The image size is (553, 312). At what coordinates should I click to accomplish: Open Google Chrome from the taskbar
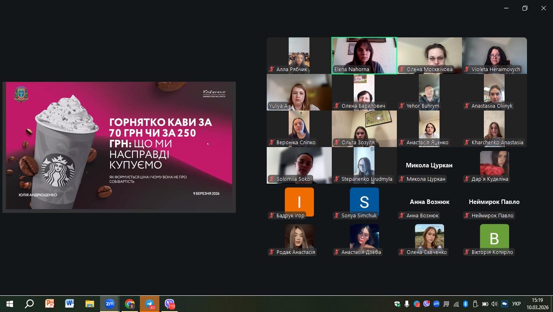[x=130, y=303]
